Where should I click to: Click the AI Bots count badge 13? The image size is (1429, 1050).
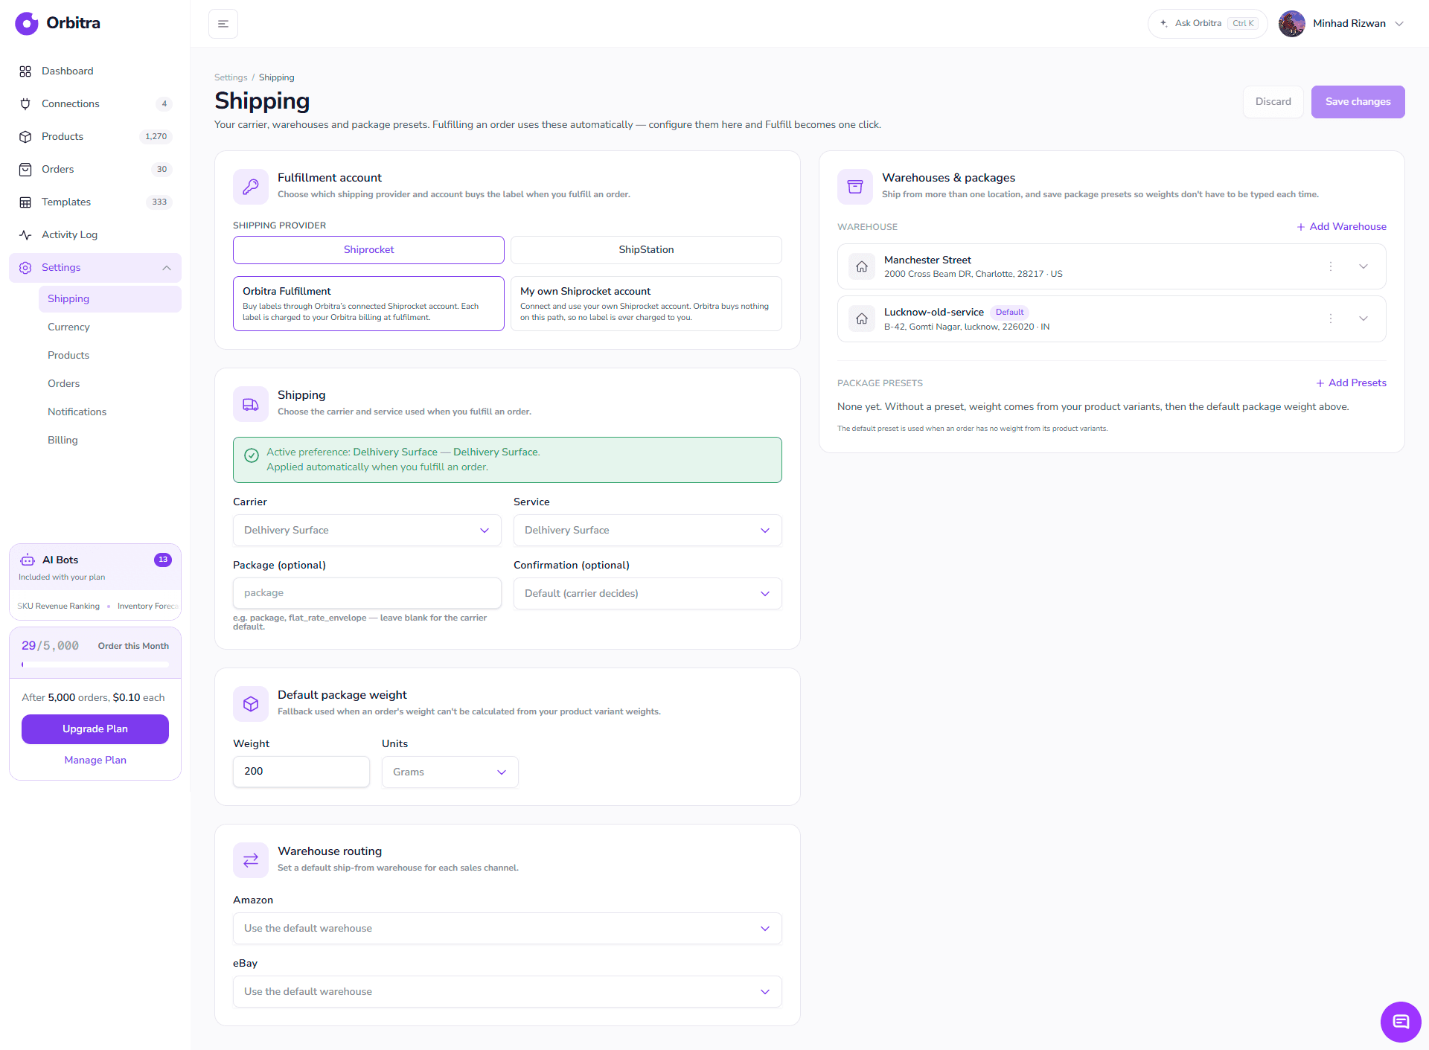pyautogui.click(x=163, y=560)
